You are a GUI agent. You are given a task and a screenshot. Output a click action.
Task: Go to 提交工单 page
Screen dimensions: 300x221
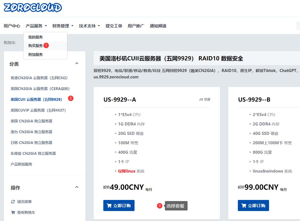tap(114, 26)
